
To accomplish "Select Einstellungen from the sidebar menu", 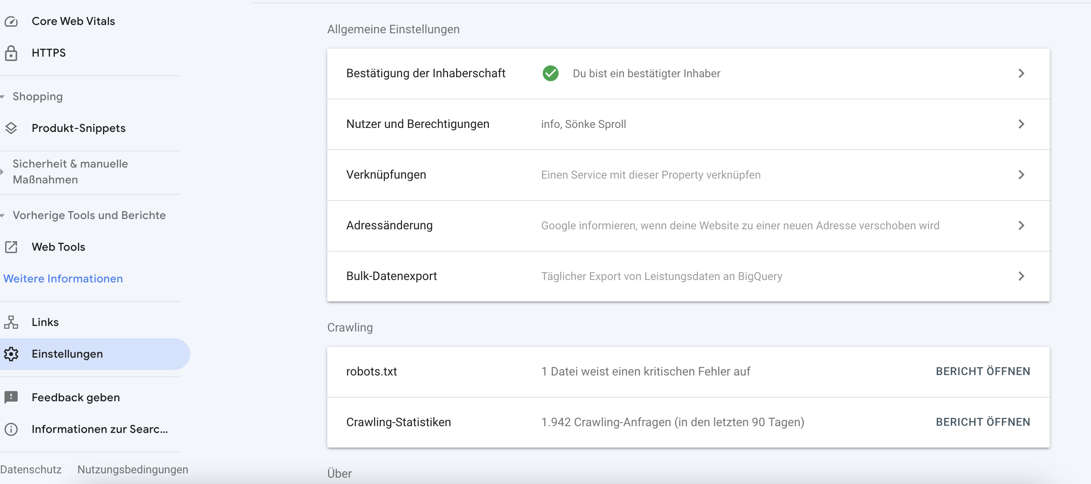I will click(67, 354).
